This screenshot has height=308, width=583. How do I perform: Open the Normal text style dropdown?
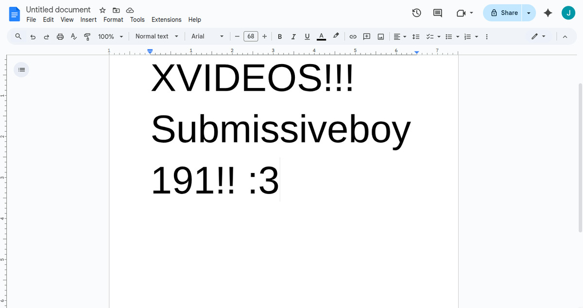point(156,36)
